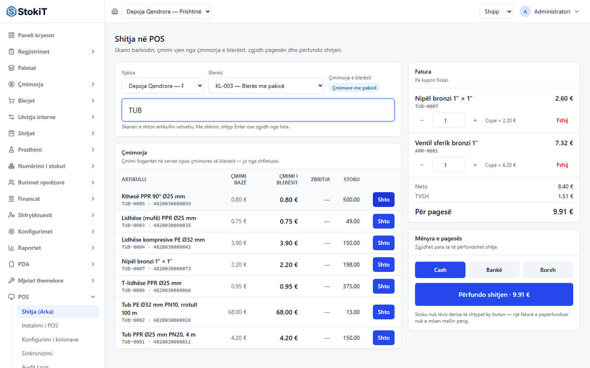Open Instalimi i POS submenu item

(58, 326)
